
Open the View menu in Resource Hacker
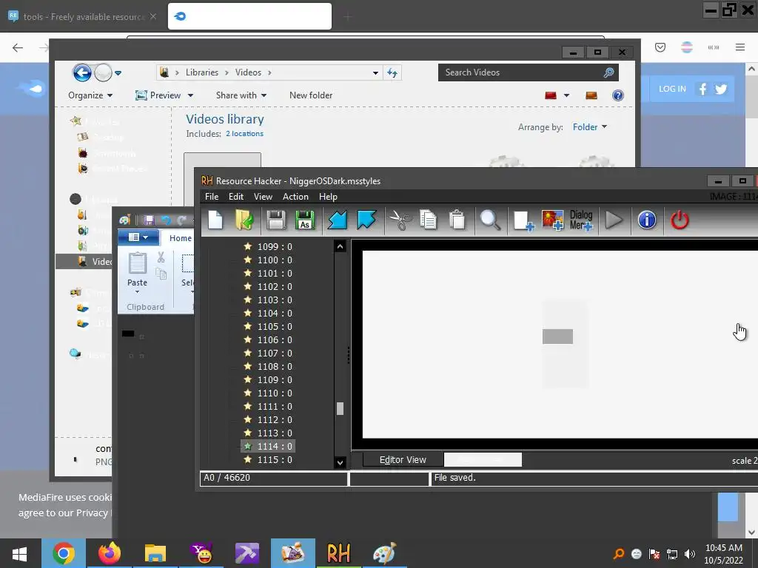263,197
